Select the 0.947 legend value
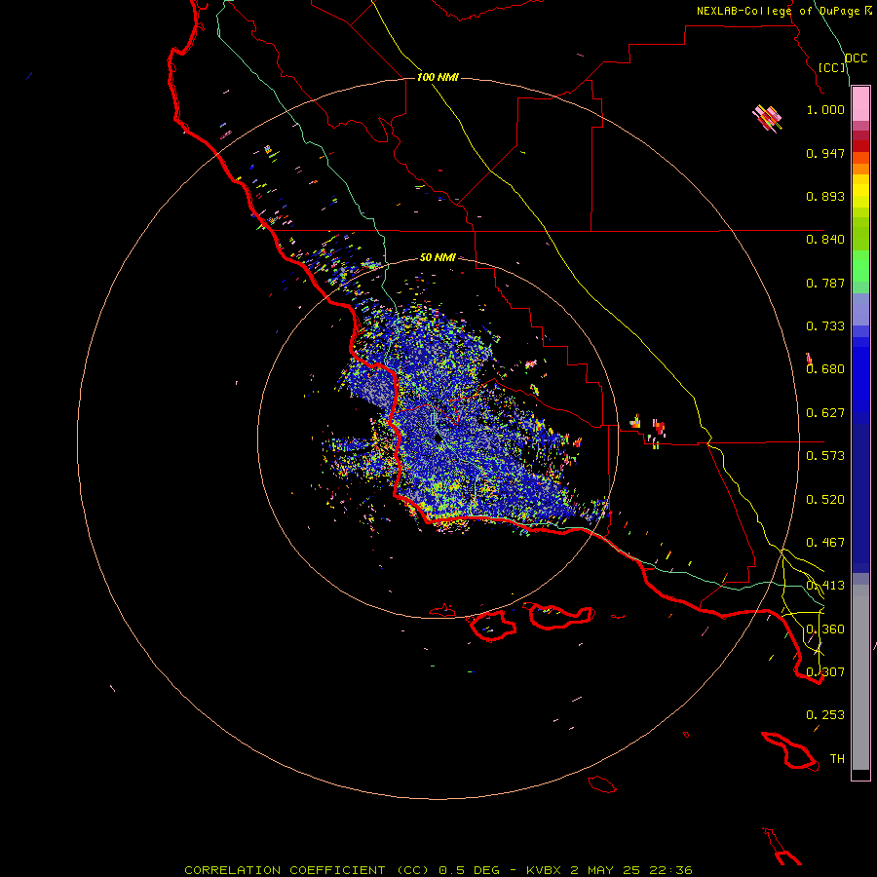The width and height of the screenshot is (877, 877). pyautogui.click(x=825, y=153)
